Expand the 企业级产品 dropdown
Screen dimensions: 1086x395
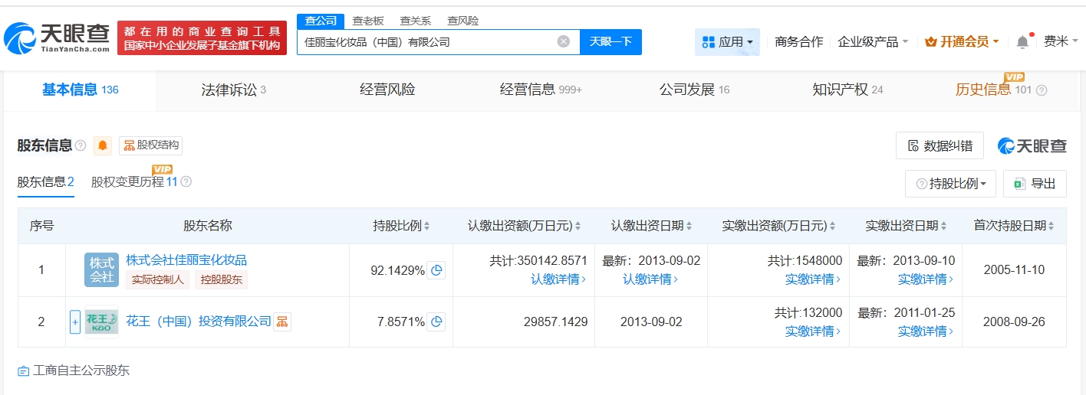pyautogui.click(x=873, y=42)
